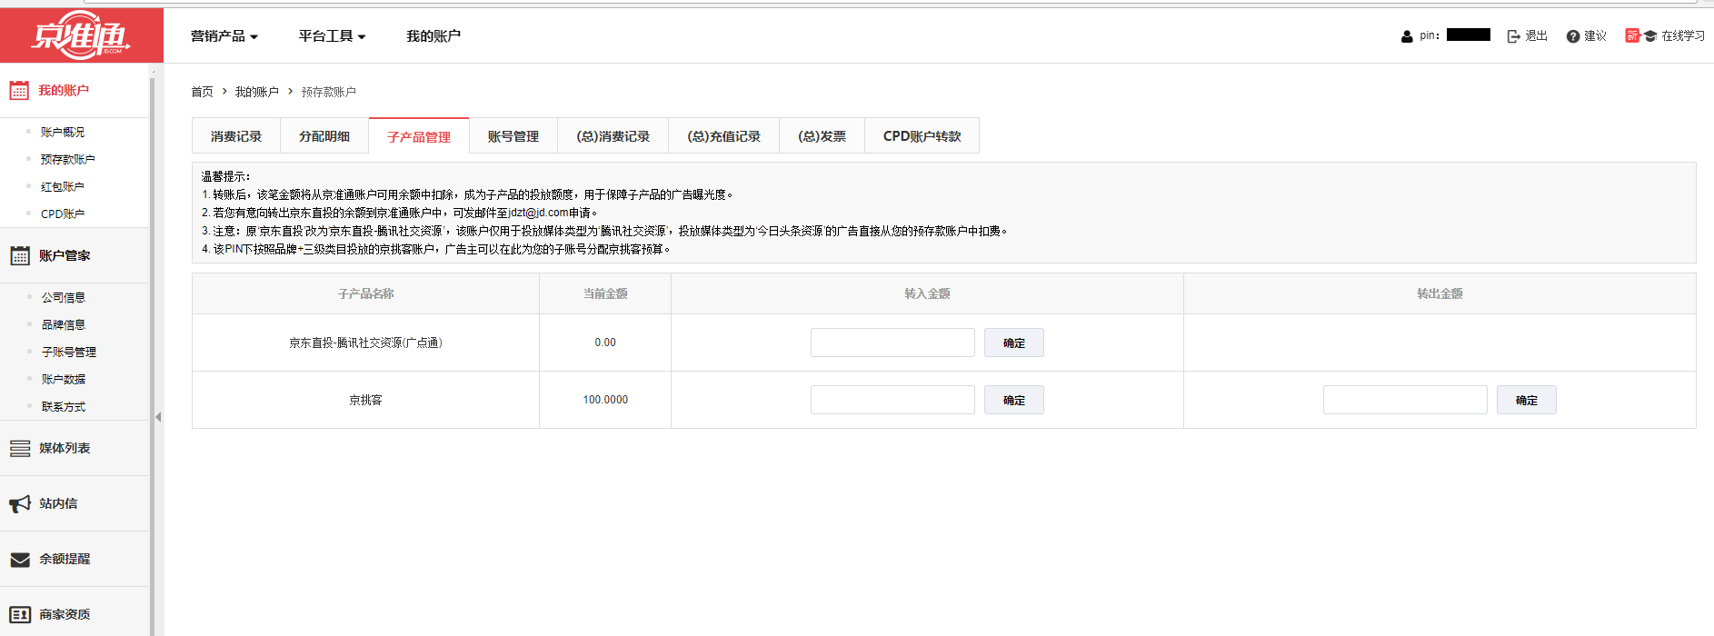Click the 0.00 current balance cell
This screenshot has width=1714, height=636.
[605, 343]
